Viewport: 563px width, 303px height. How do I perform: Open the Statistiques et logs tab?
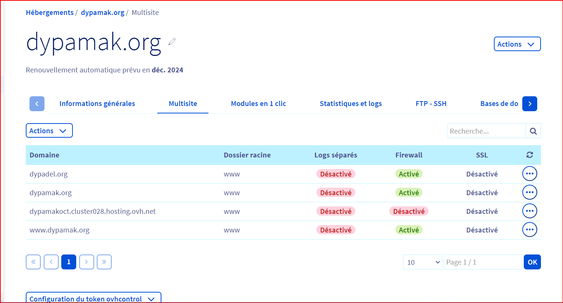(350, 104)
